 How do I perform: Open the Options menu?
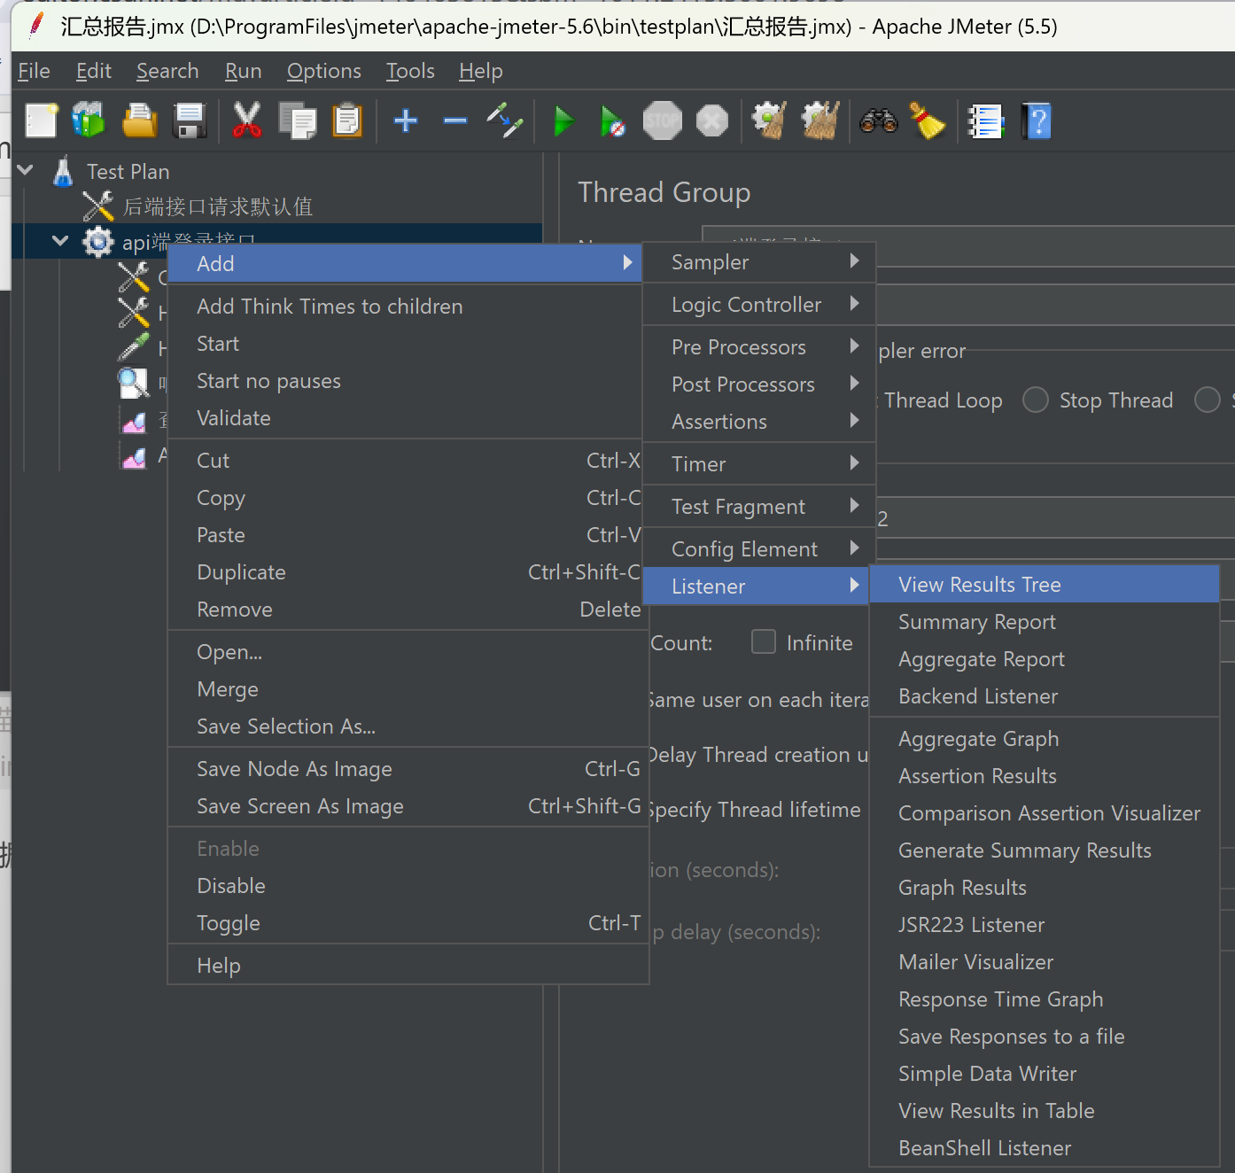(x=323, y=71)
